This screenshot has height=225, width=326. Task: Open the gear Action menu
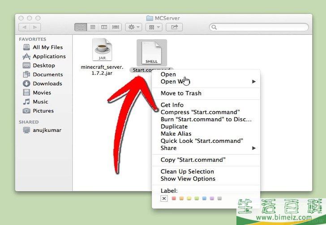tap(133, 27)
